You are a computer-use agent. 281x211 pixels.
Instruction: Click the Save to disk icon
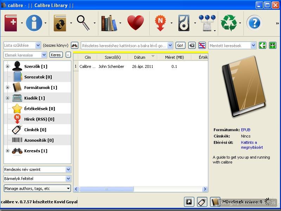point(184,23)
